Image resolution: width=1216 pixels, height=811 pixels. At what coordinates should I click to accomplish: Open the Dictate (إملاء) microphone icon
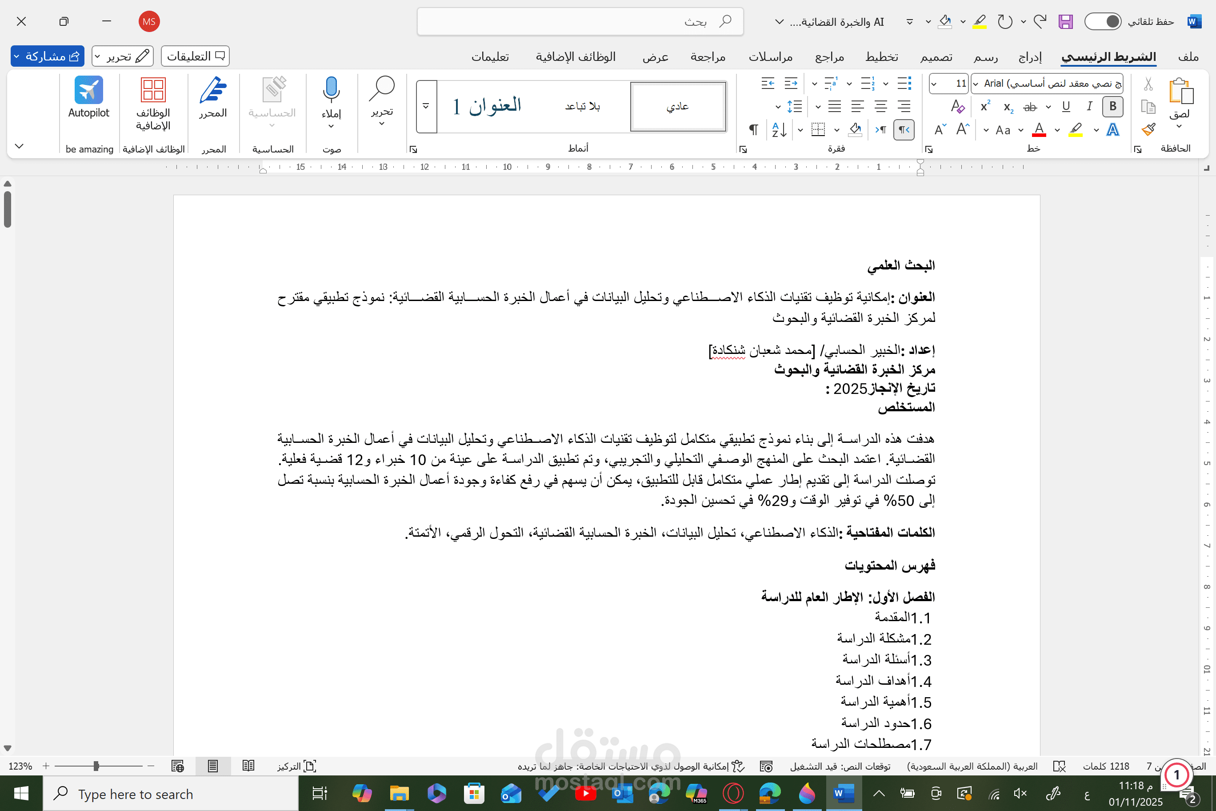coord(332,89)
